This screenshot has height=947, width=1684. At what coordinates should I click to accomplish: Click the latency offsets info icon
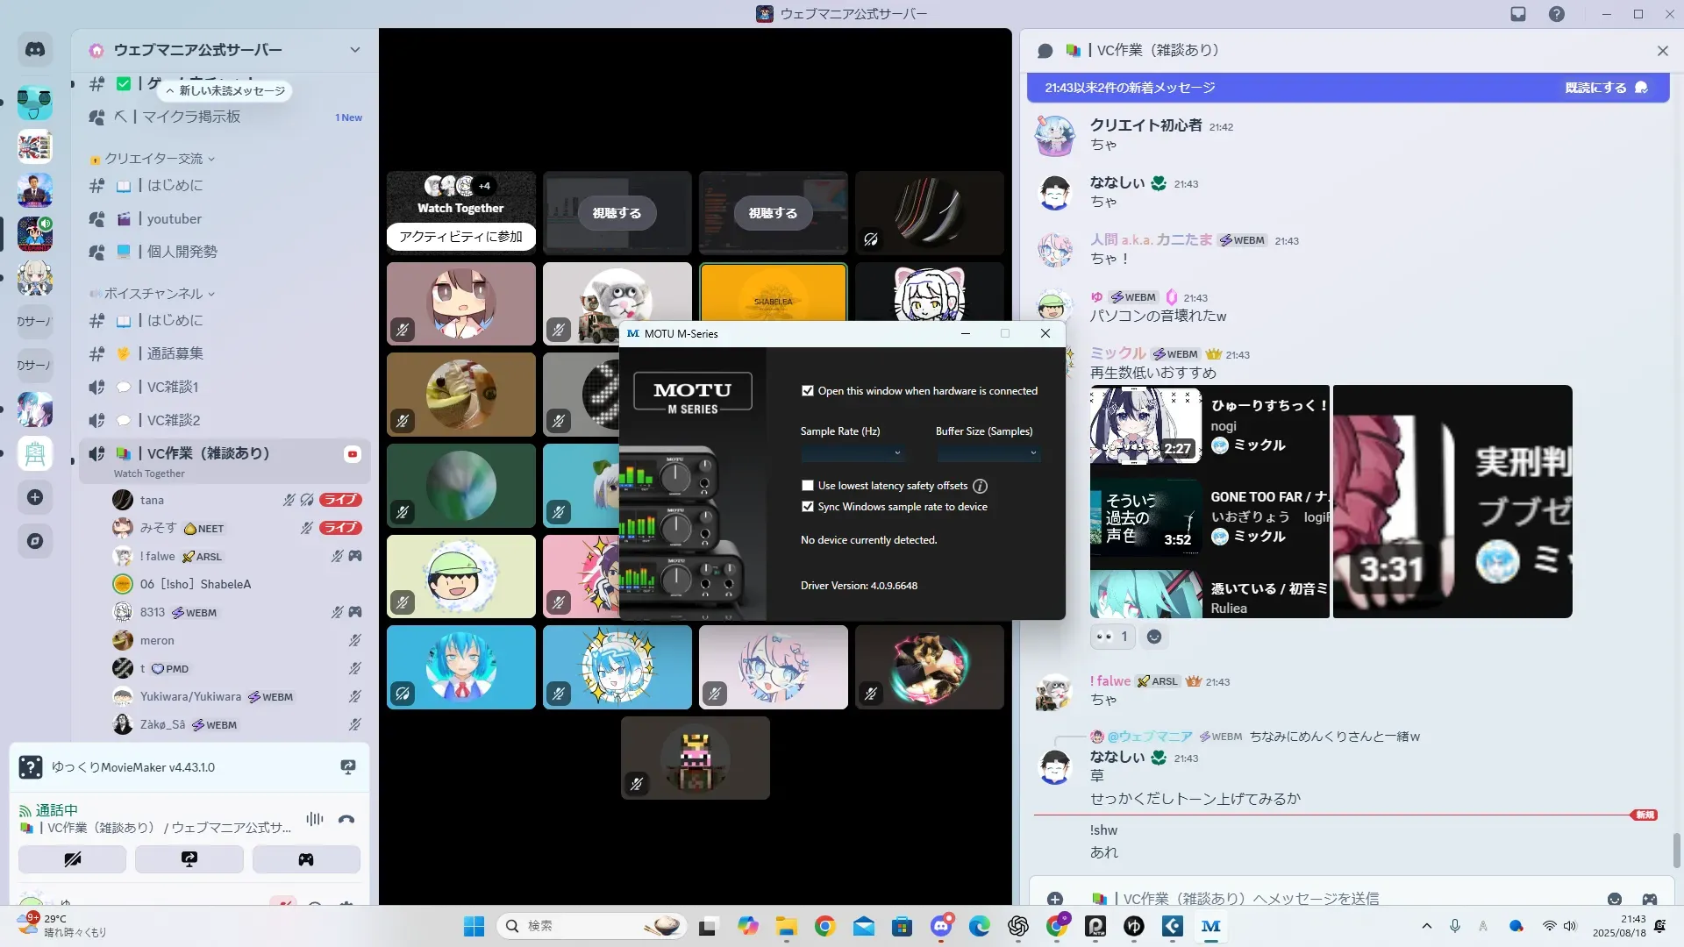[x=980, y=486]
